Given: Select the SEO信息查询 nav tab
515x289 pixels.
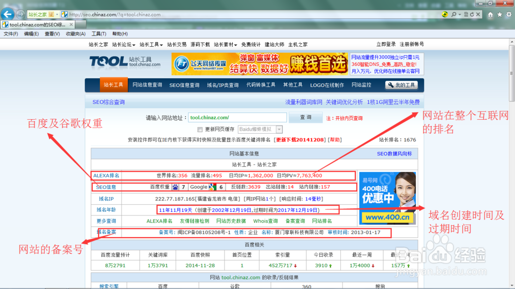Looking at the screenshot, I should [x=184, y=85].
